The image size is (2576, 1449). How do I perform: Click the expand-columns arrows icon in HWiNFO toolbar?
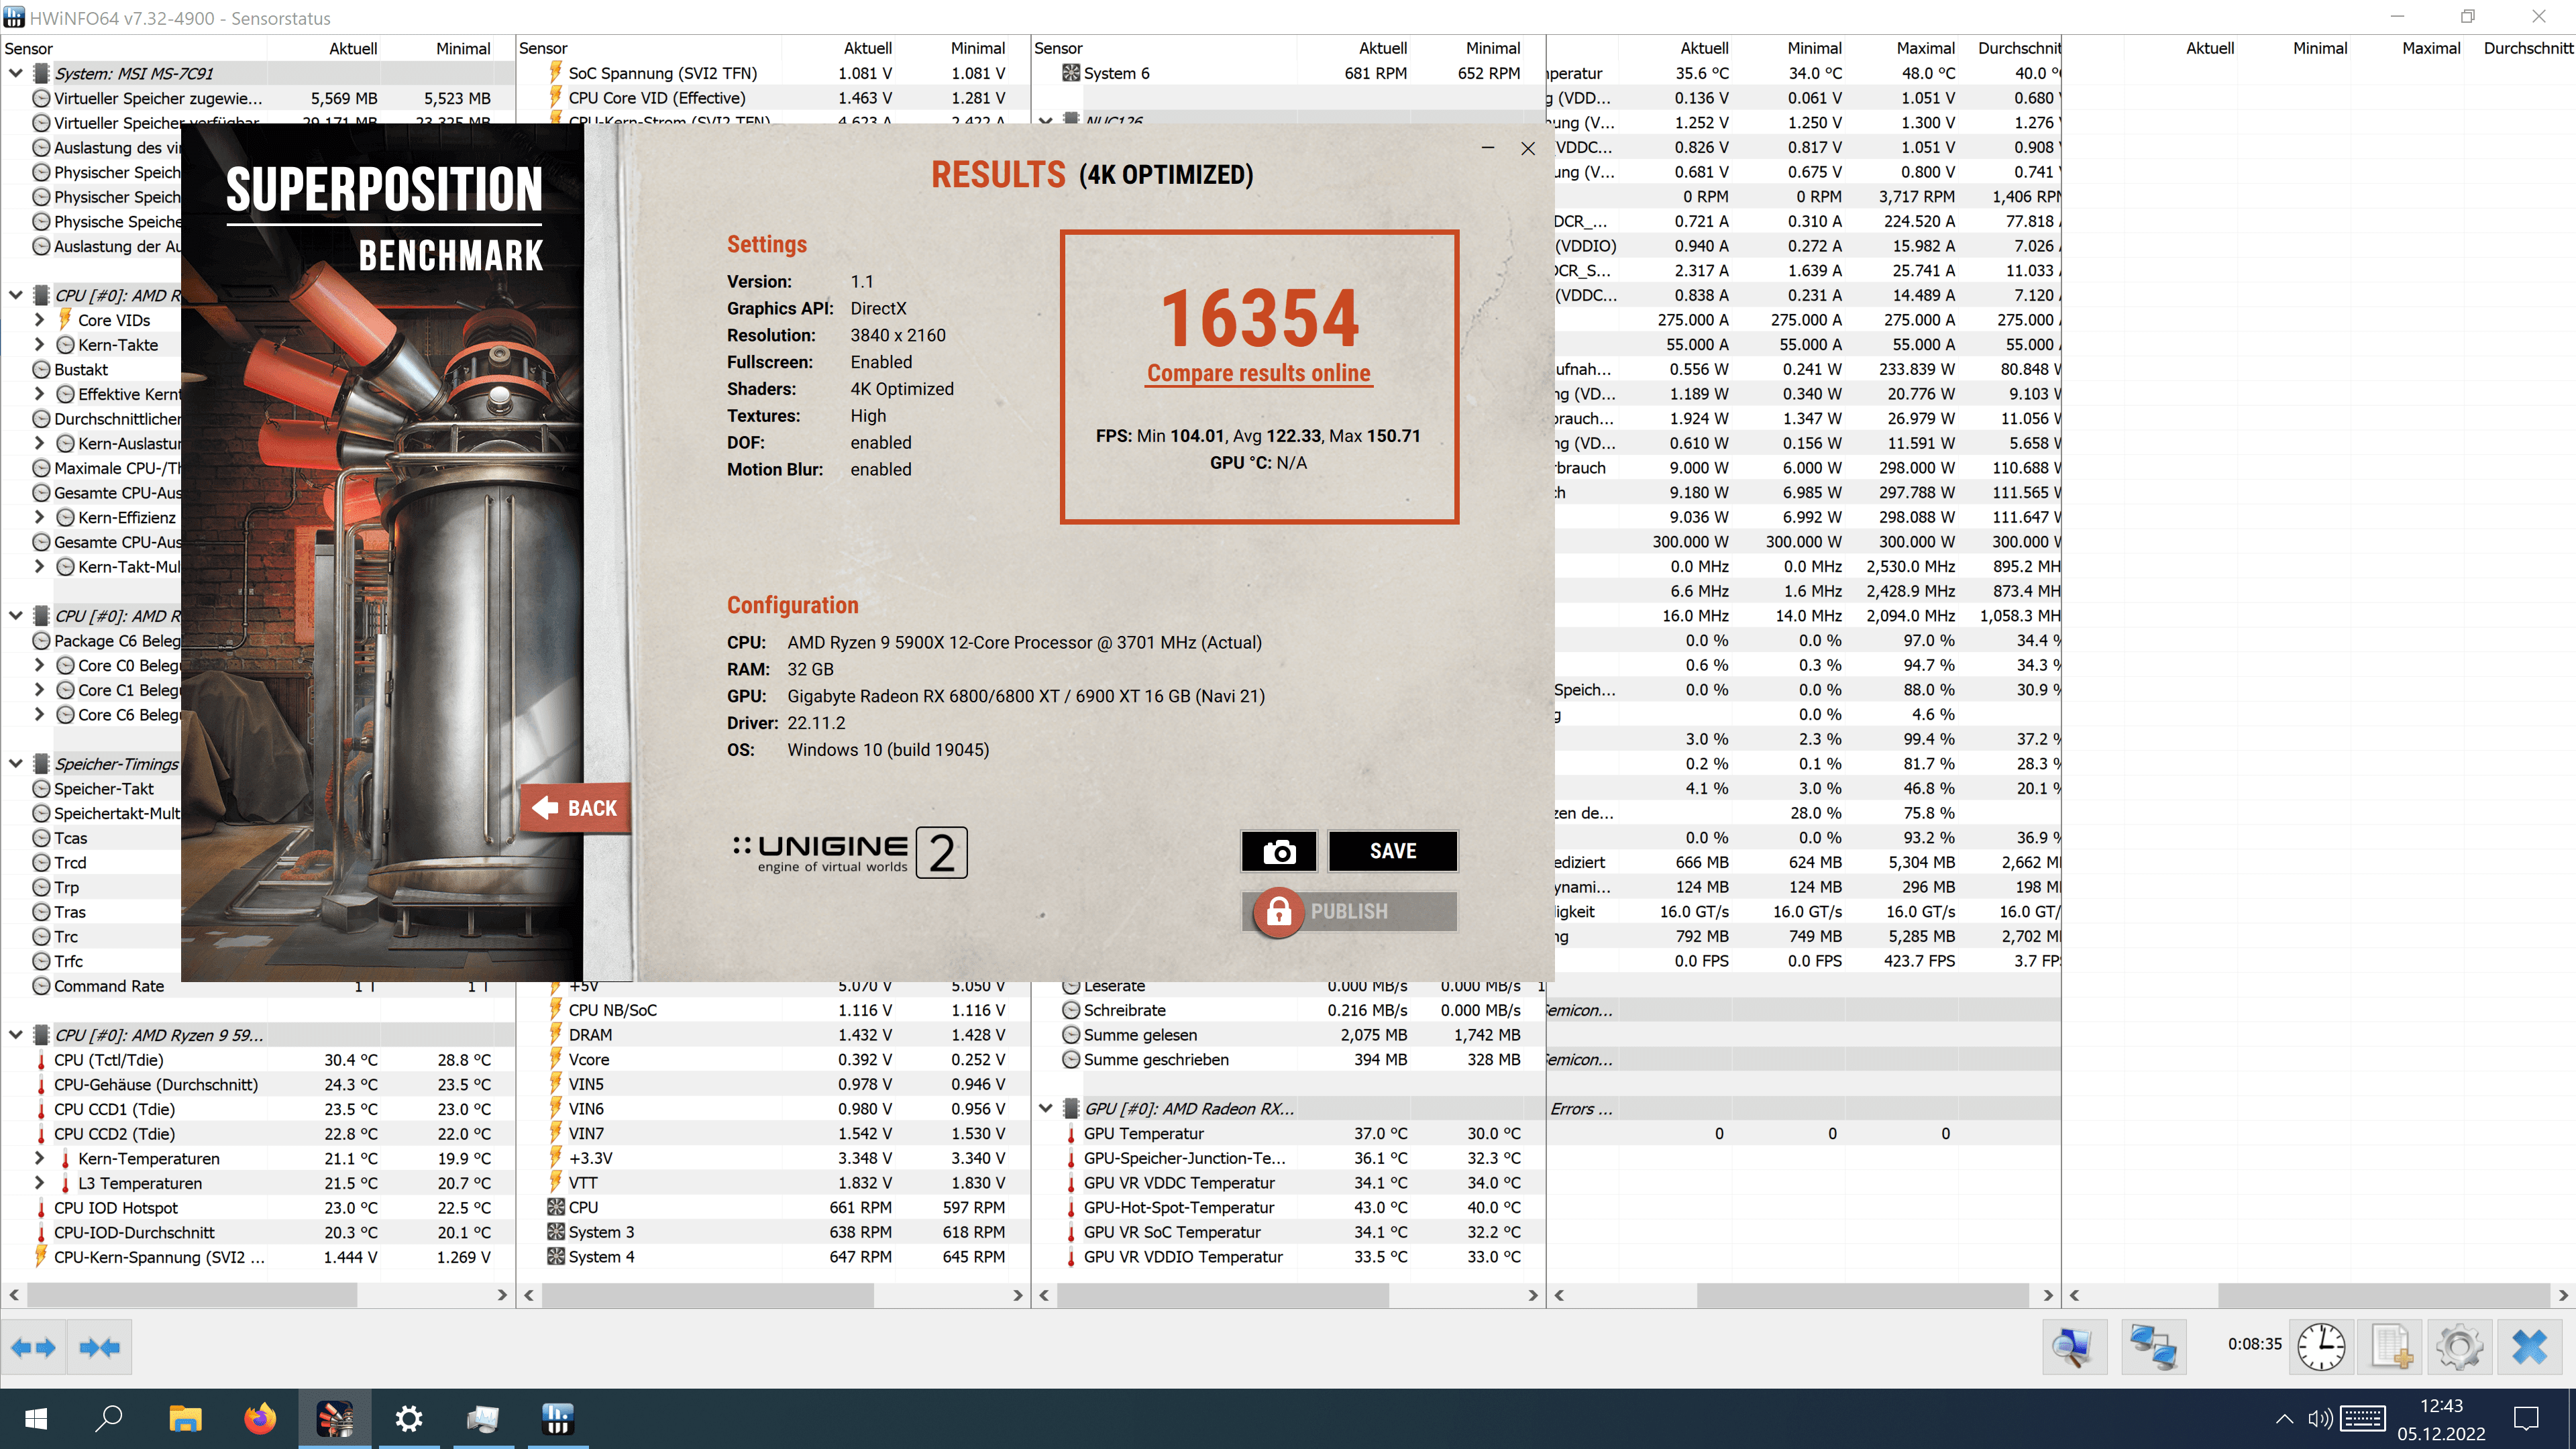(x=33, y=1347)
